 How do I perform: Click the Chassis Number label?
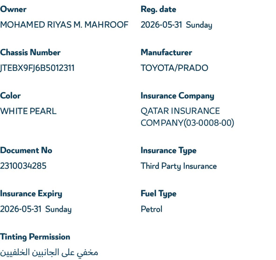30,52
